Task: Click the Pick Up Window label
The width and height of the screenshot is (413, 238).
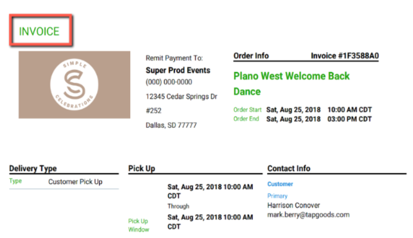Action: [139, 225]
